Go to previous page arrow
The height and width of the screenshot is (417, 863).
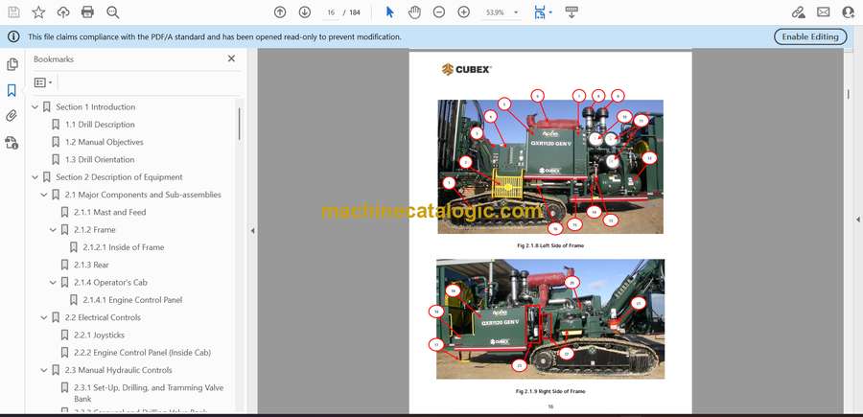tap(280, 12)
